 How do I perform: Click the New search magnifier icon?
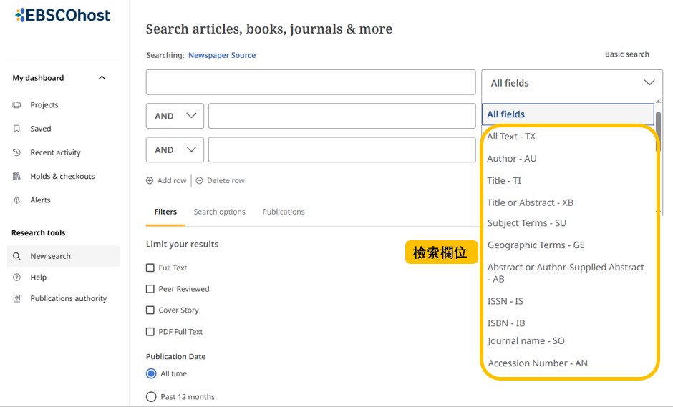point(17,256)
